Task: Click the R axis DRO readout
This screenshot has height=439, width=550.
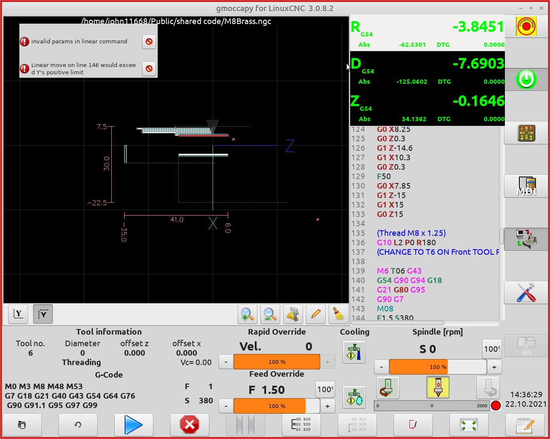Action: [428, 33]
